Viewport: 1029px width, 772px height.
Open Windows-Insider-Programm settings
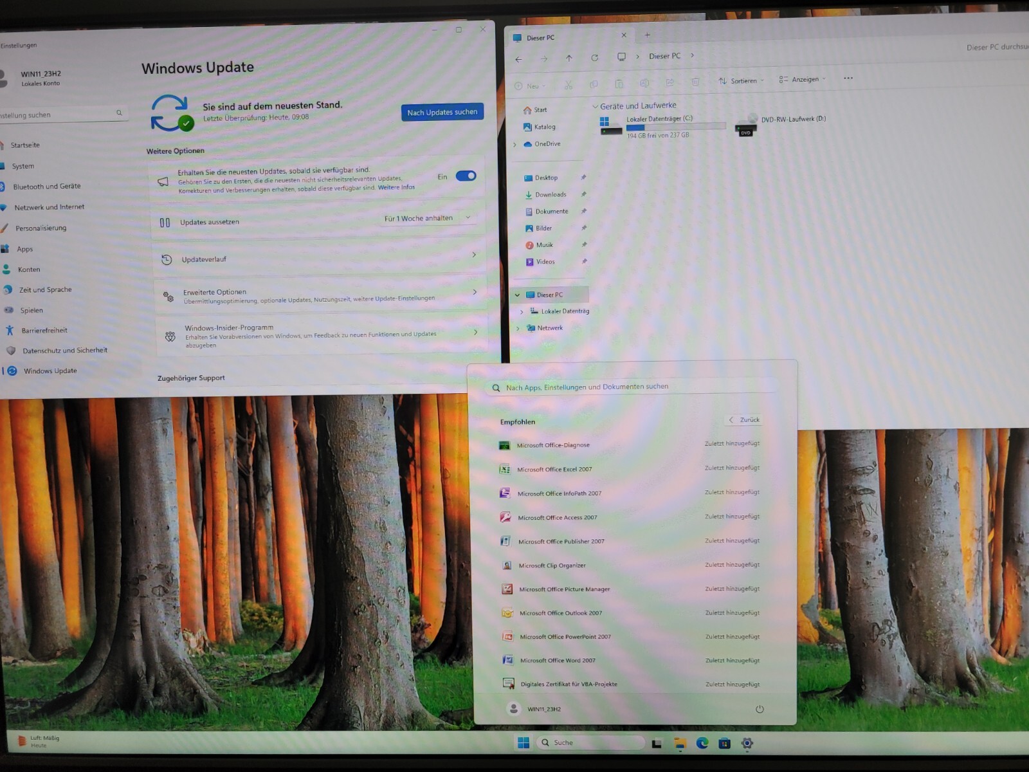(x=322, y=335)
